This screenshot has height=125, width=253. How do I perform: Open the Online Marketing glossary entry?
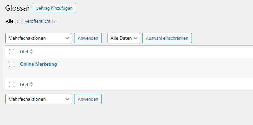pyautogui.click(x=38, y=64)
